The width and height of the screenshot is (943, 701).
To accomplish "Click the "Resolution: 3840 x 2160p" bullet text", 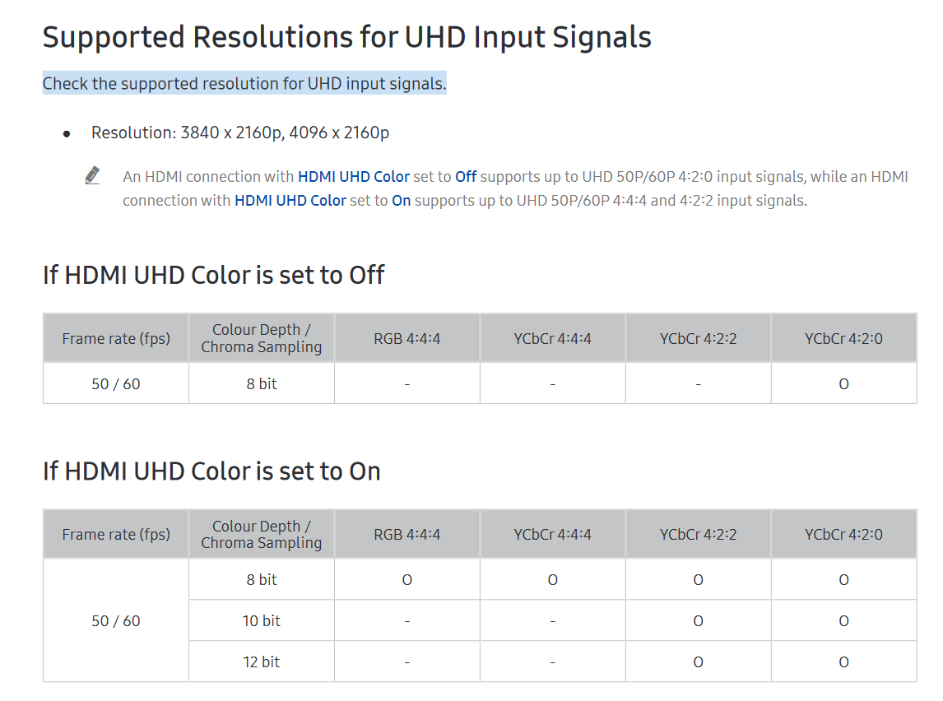I will 240,132.
